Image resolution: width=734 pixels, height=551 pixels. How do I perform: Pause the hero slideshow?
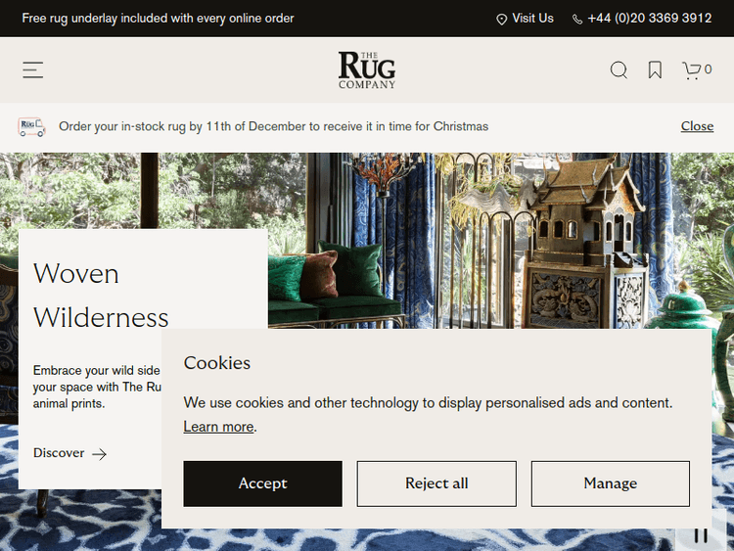(701, 535)
